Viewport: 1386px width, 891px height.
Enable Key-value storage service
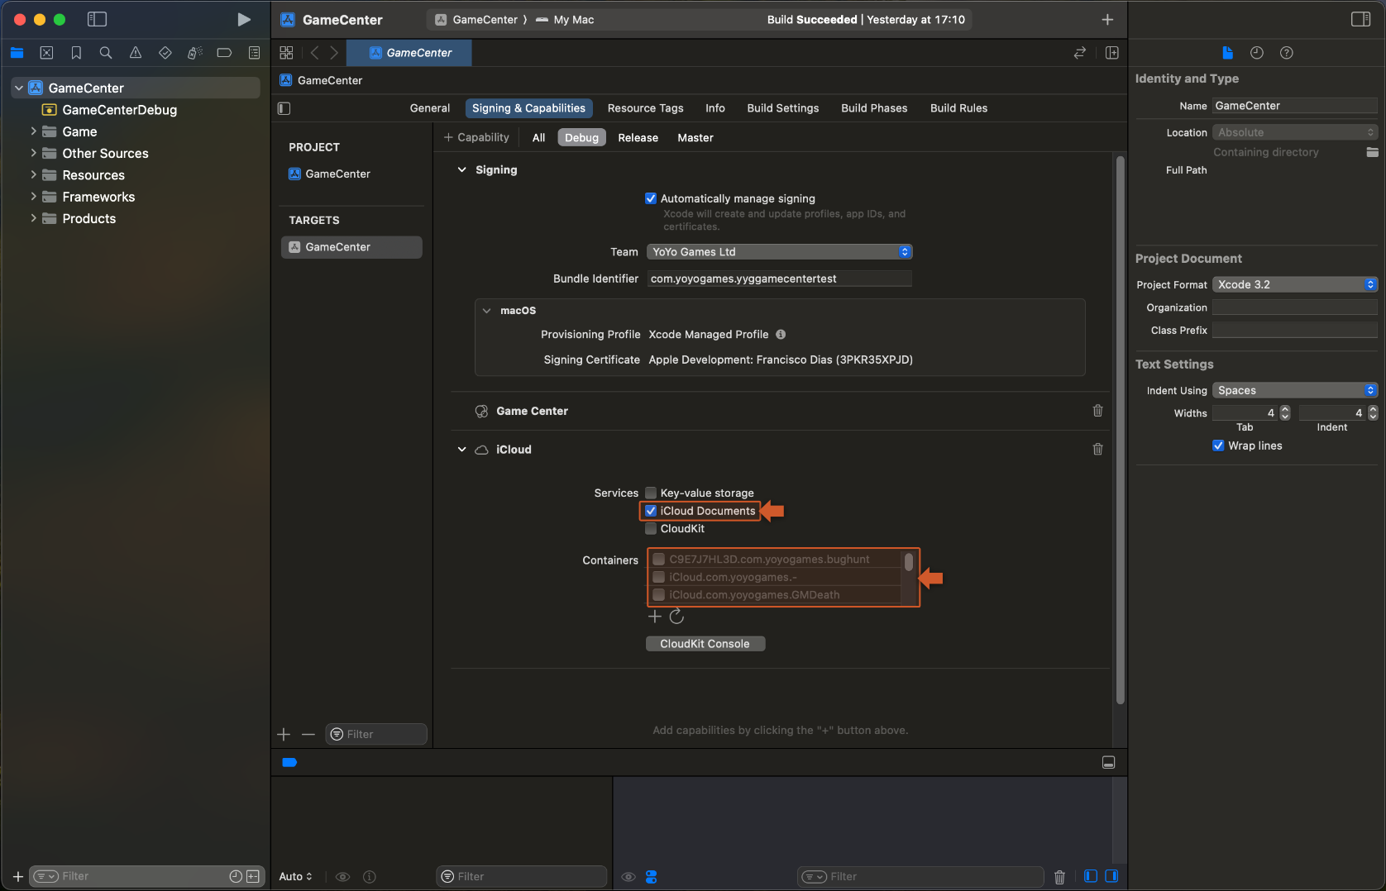point(651,493)
